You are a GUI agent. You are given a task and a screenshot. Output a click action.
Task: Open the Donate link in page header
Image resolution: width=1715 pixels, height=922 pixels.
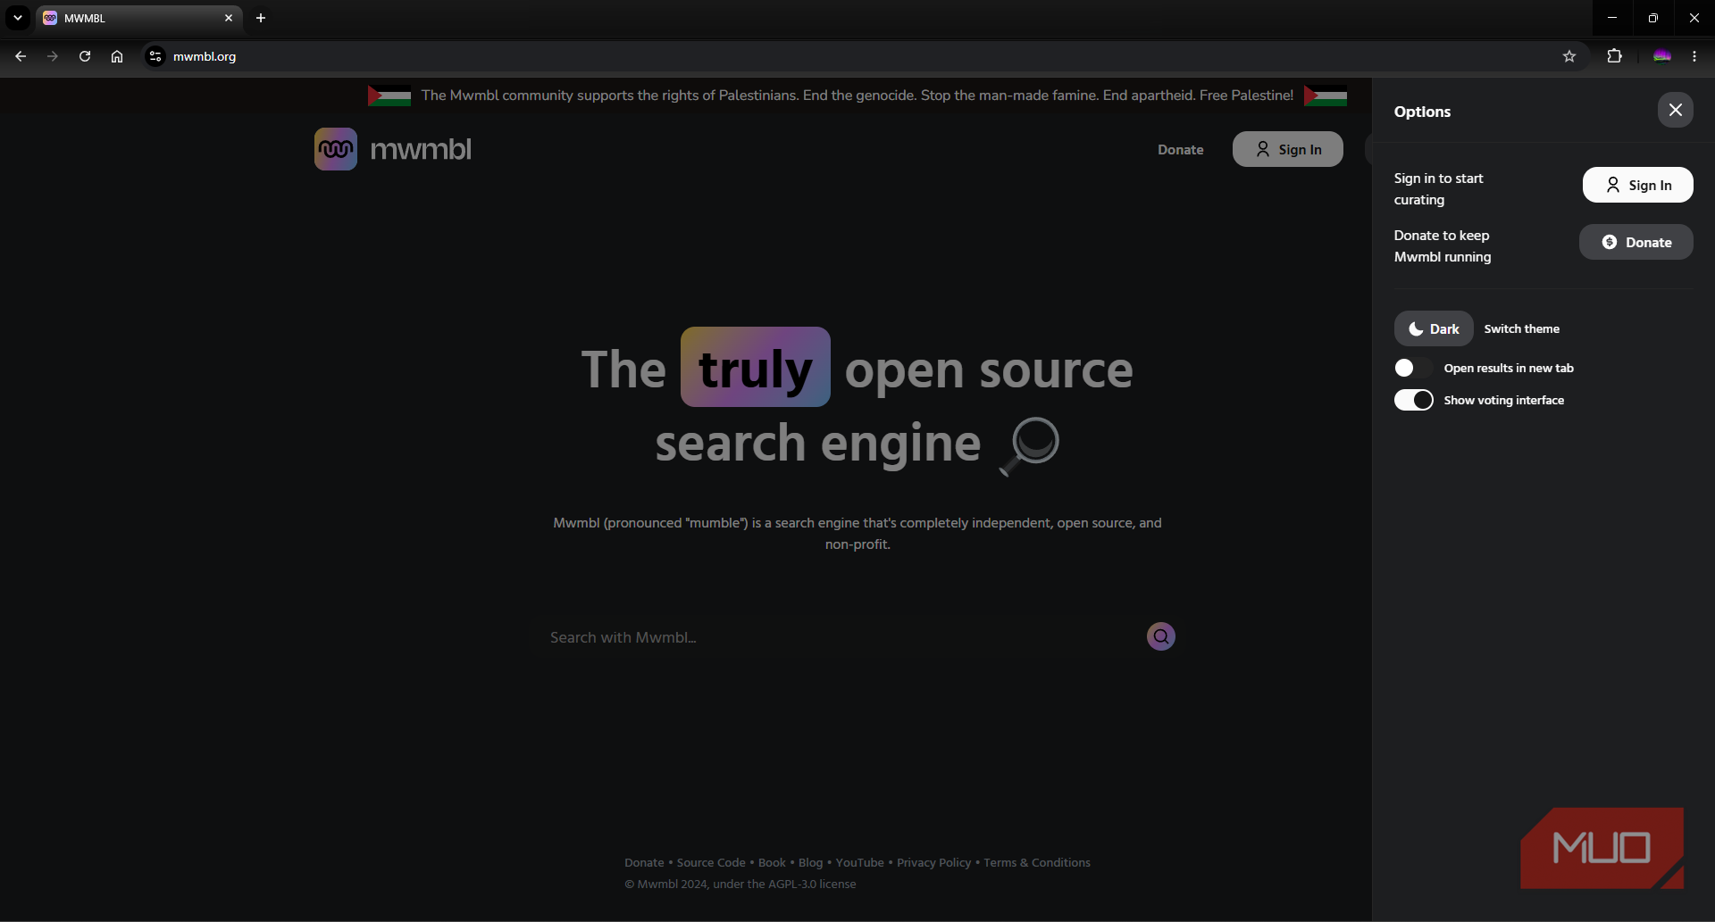click(1180, 150)
